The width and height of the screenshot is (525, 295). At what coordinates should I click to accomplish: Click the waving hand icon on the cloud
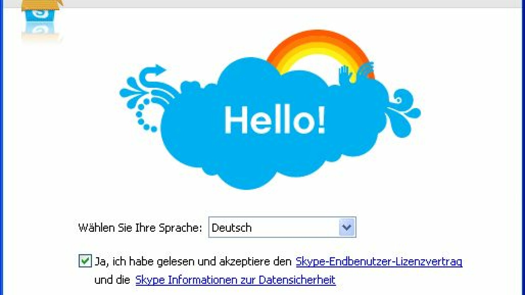(x=346, y=74)
